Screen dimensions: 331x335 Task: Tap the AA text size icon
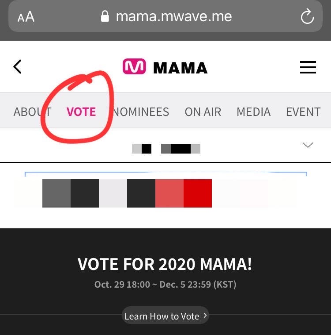(26, 17)
